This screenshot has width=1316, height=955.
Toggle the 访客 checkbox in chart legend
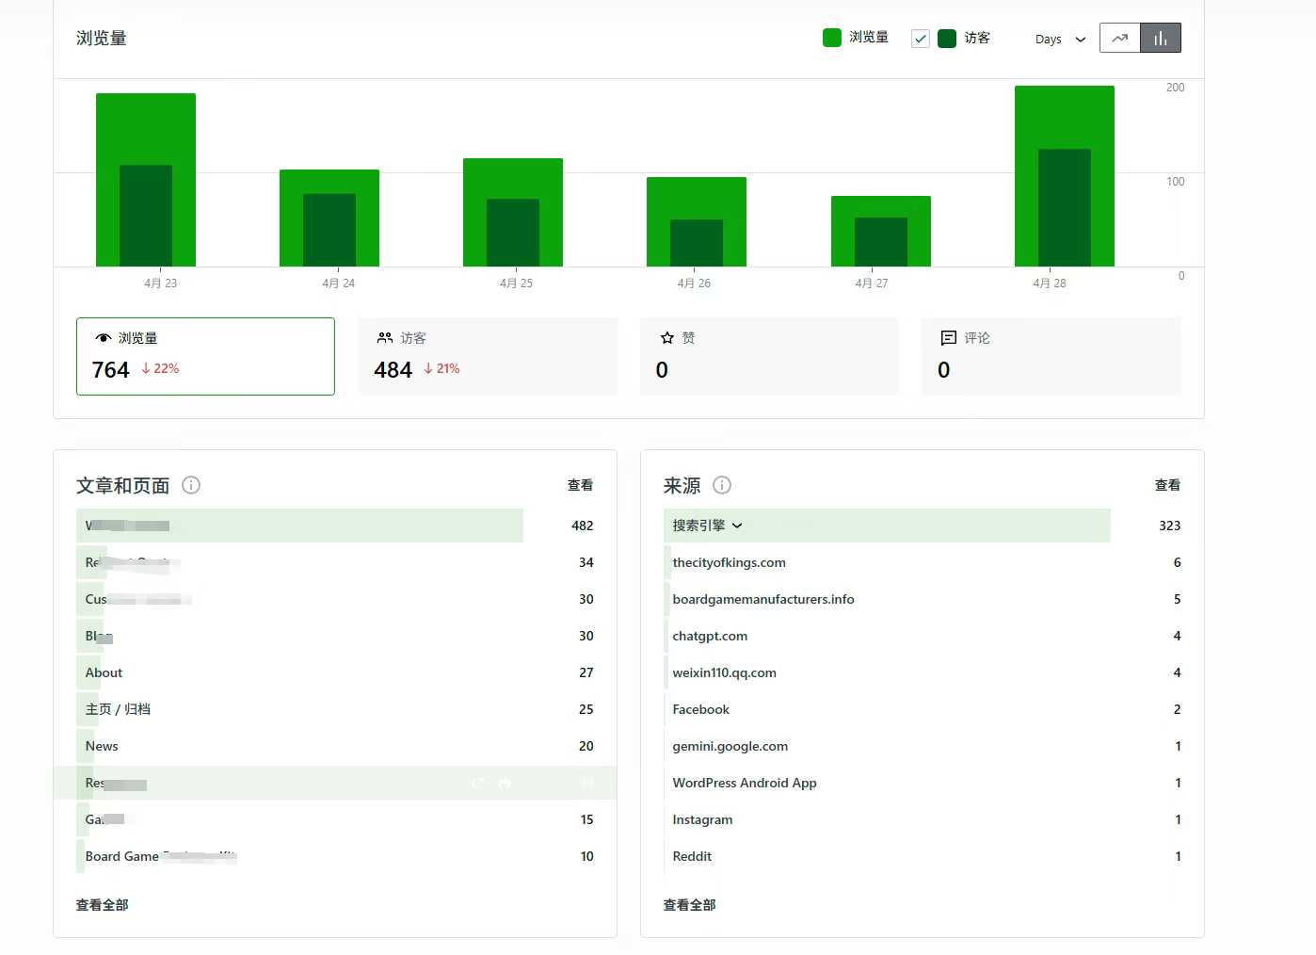point(921,39)
